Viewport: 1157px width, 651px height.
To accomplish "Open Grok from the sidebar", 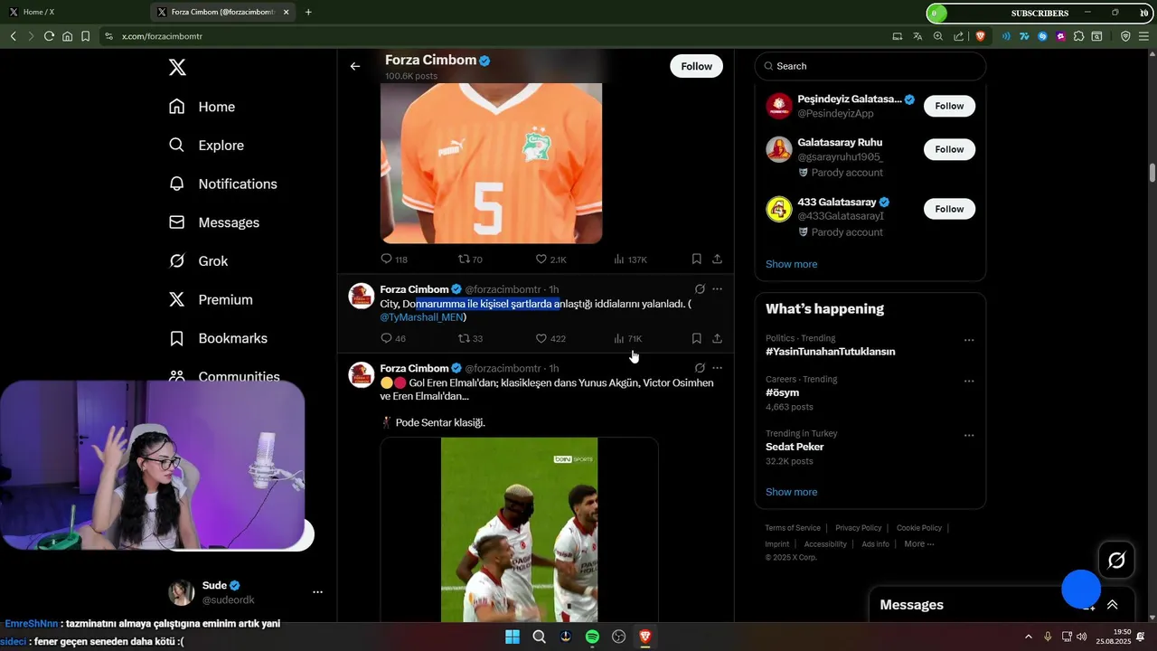I will [198, 261].
